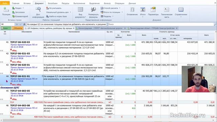Expand the Раздел dropdown arrow

[23, 8]
